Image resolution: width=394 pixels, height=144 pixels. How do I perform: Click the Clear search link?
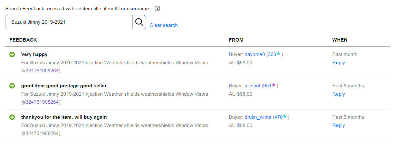(164, 25)
